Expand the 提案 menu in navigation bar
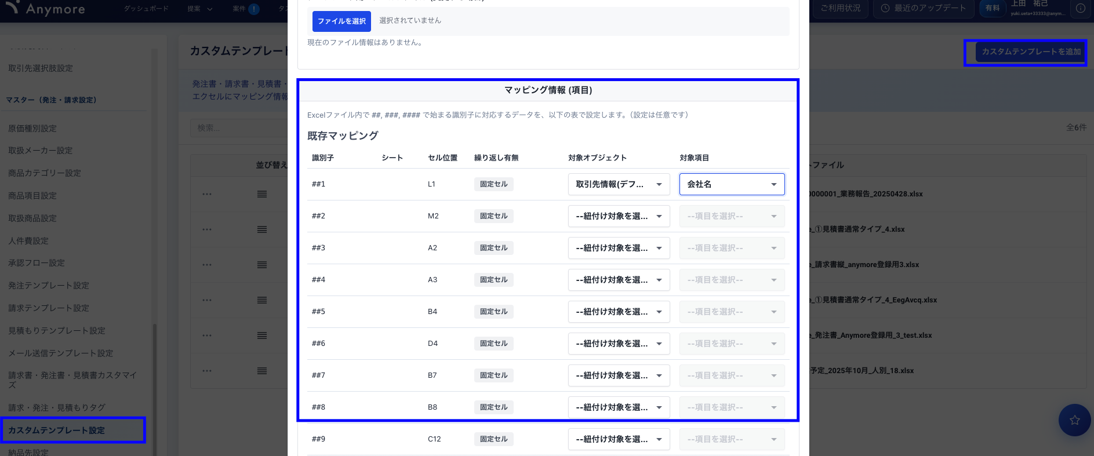Viewport: 1094px width, 456px height. [x=199, y=9]
